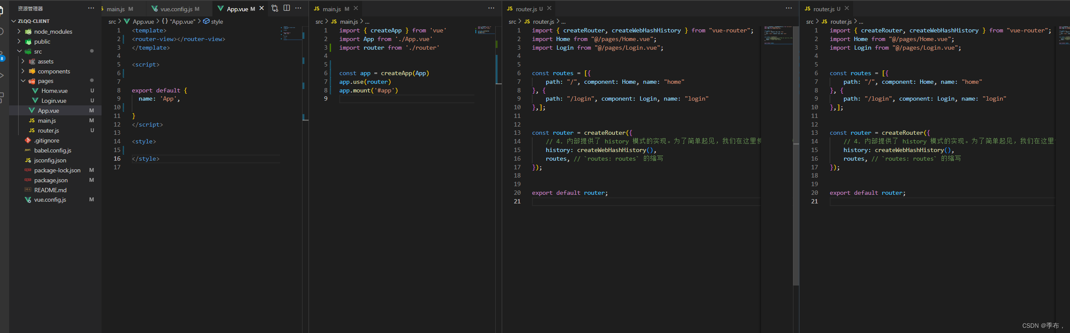Click the closing </style> line in App.vue
Screen dimensions: 1070x333
coord(146,159)
